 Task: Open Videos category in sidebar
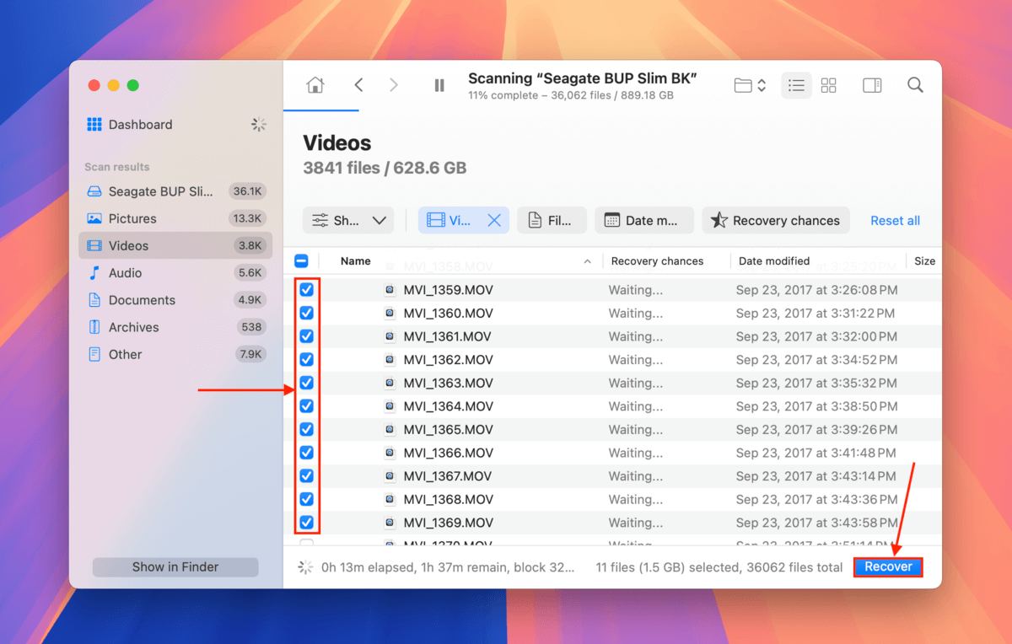tap(175, 245)
